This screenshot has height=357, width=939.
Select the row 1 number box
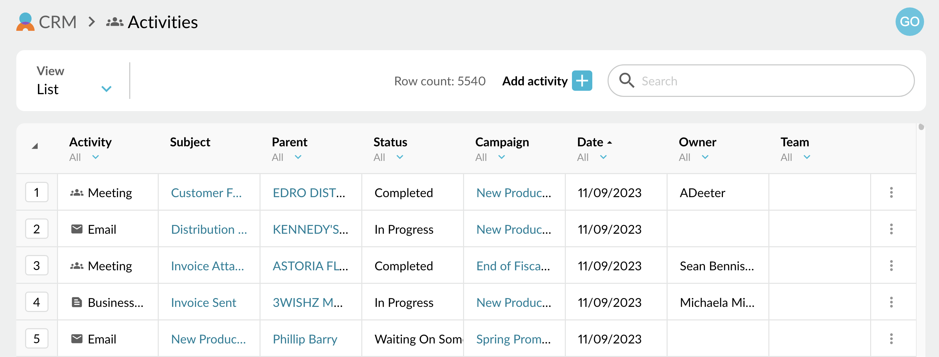click(37, 192)
